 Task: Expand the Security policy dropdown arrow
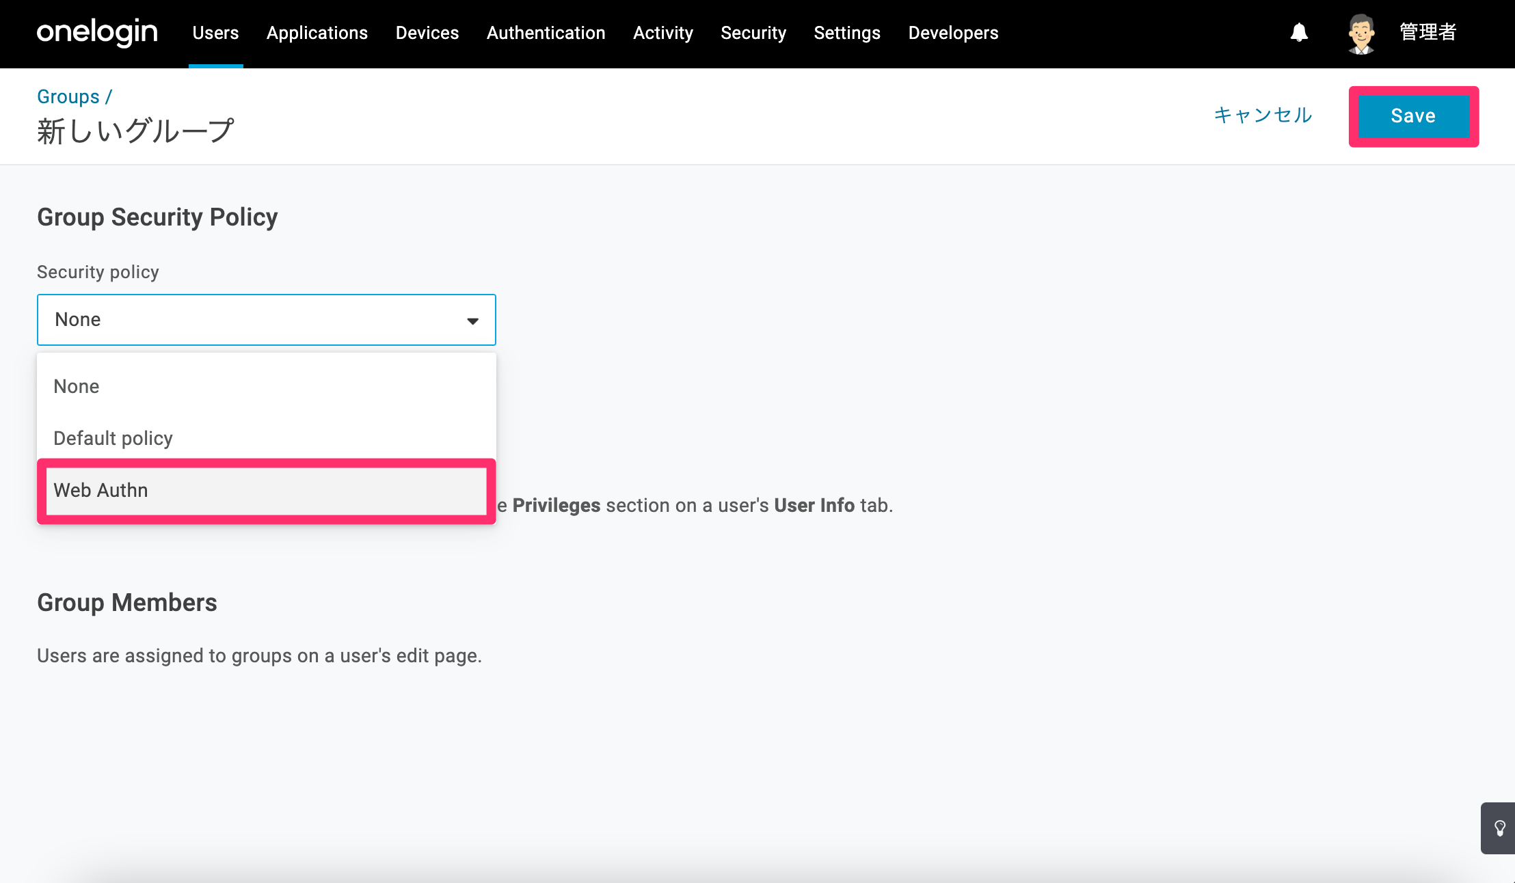472,321
